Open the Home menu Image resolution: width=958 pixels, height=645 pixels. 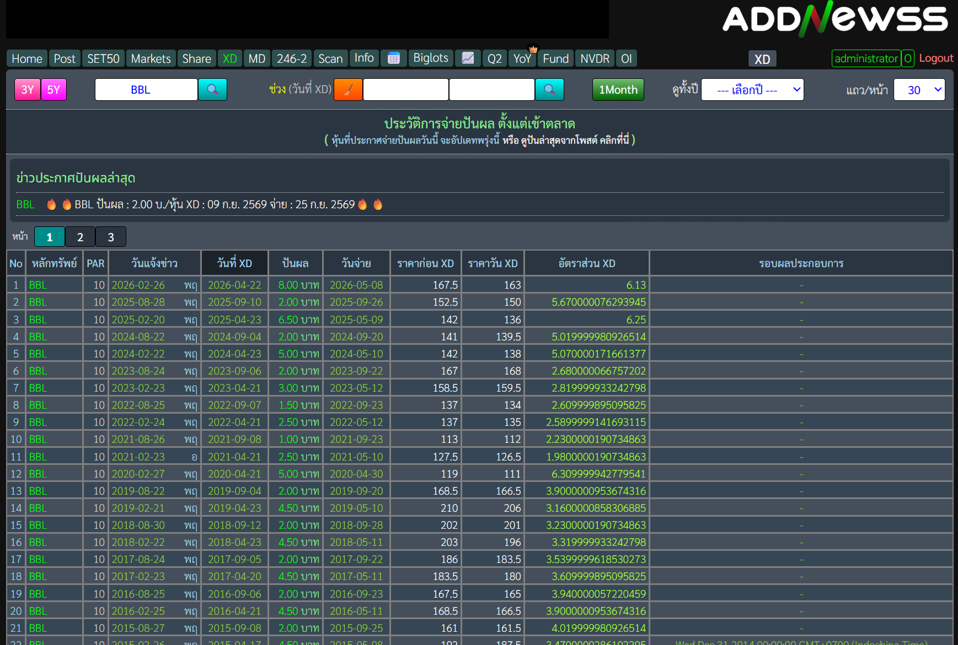pyautogui.click(x=27, y=58)
